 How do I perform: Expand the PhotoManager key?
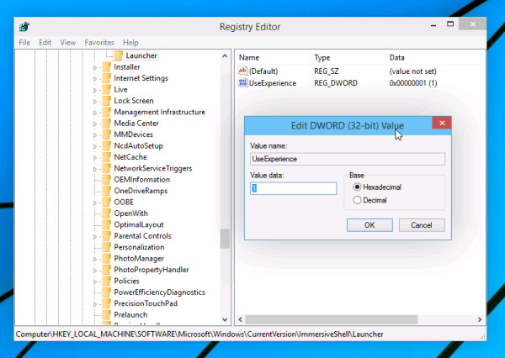(94, 259)
